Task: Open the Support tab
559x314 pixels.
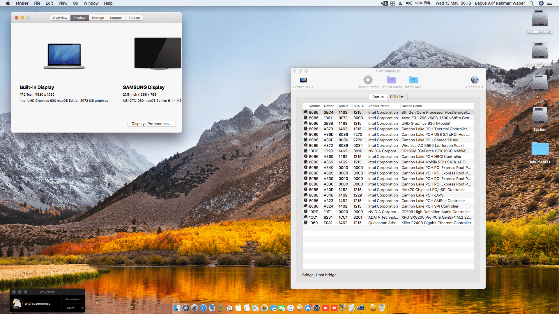Action: point(116,18)
